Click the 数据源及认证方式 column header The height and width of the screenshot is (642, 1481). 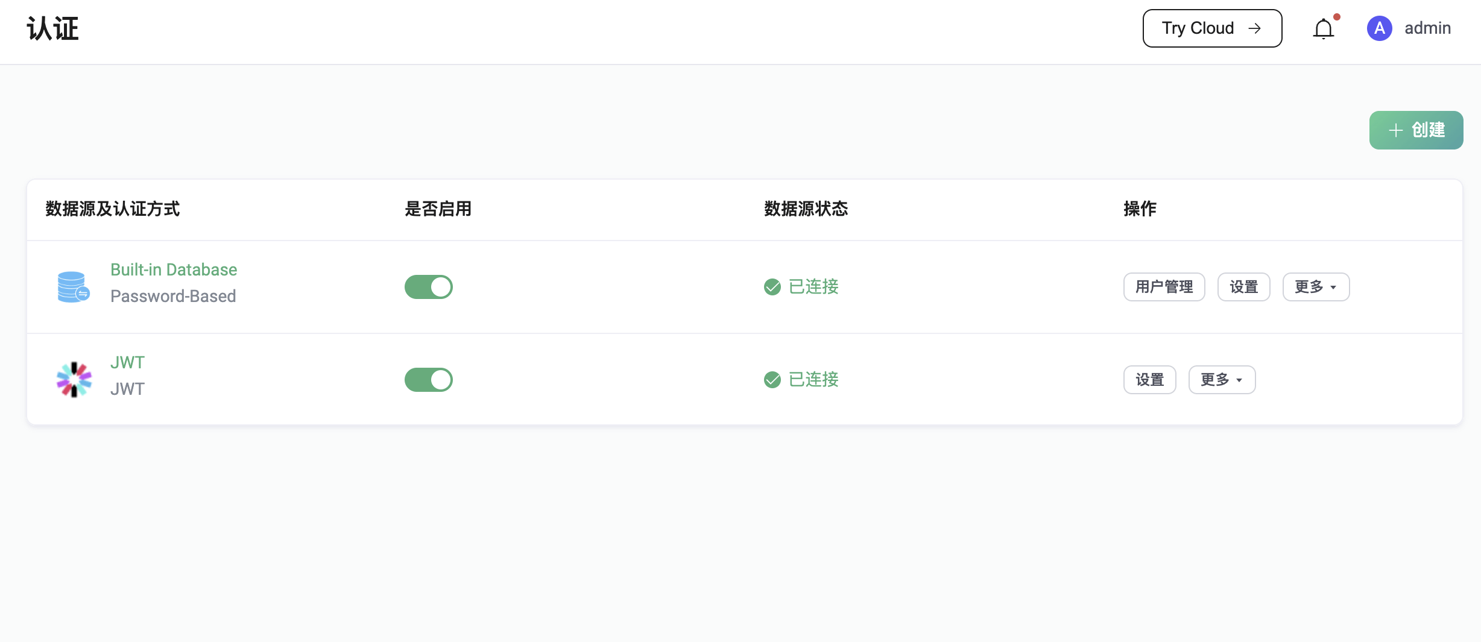[112, 209]
